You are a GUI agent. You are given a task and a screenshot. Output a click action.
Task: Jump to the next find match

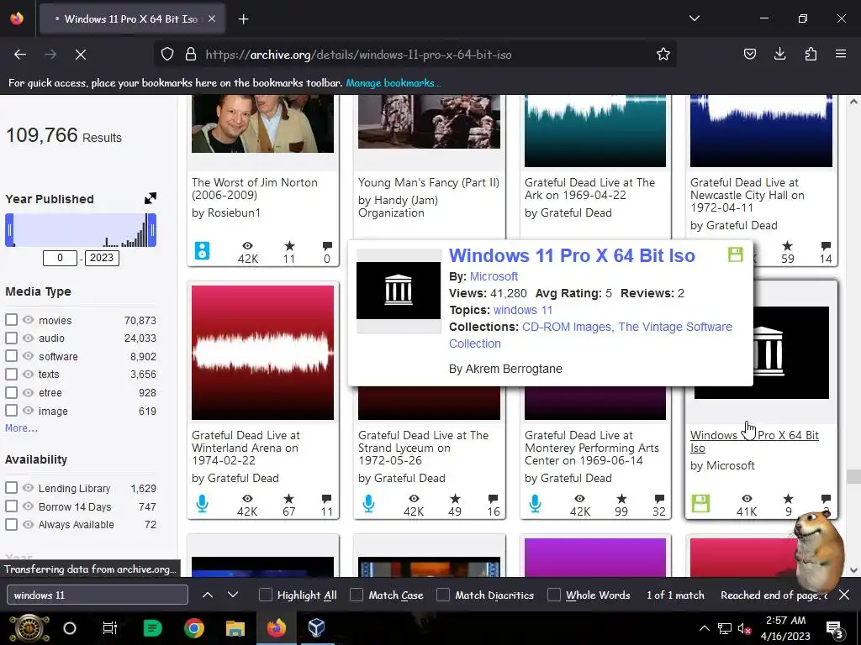point(233,595)
